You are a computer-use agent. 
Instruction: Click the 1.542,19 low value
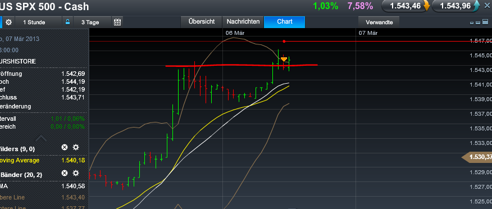(73, 89)
